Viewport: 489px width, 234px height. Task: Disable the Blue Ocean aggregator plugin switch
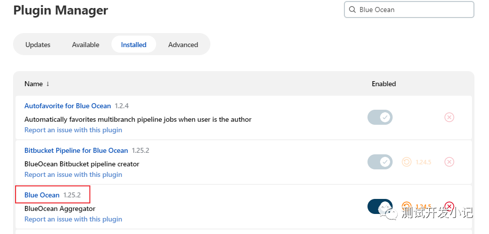coord(380,206)
